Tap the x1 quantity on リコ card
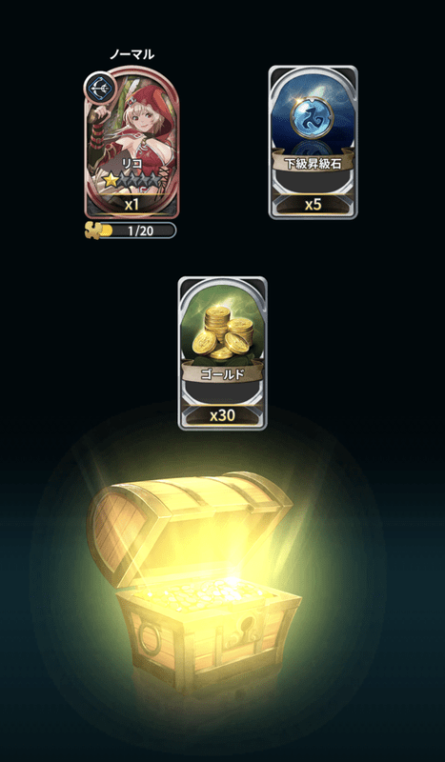445x762 pixels. (131, 205)
